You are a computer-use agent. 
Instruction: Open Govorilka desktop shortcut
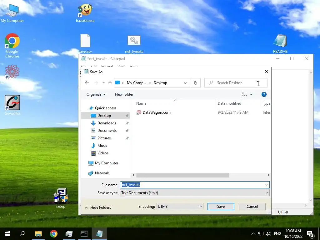tap(12, 105)
